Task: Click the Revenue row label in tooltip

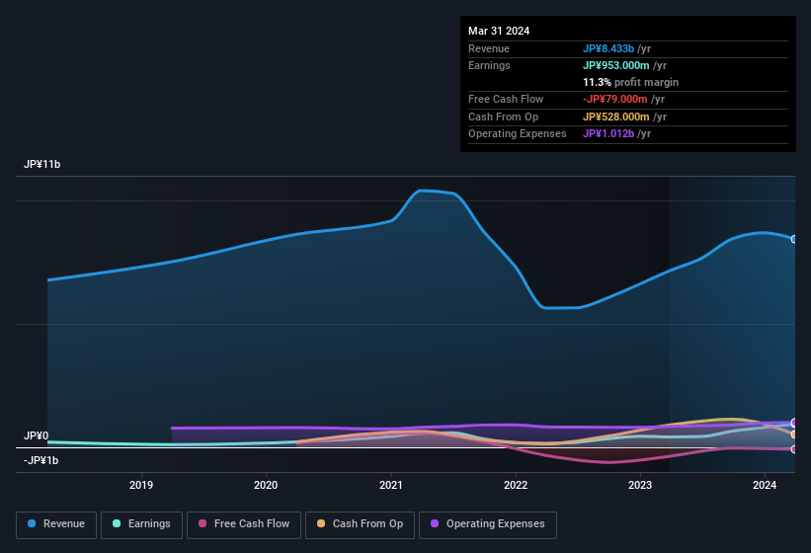Action: pyautogui.click(x=489, y=48)
